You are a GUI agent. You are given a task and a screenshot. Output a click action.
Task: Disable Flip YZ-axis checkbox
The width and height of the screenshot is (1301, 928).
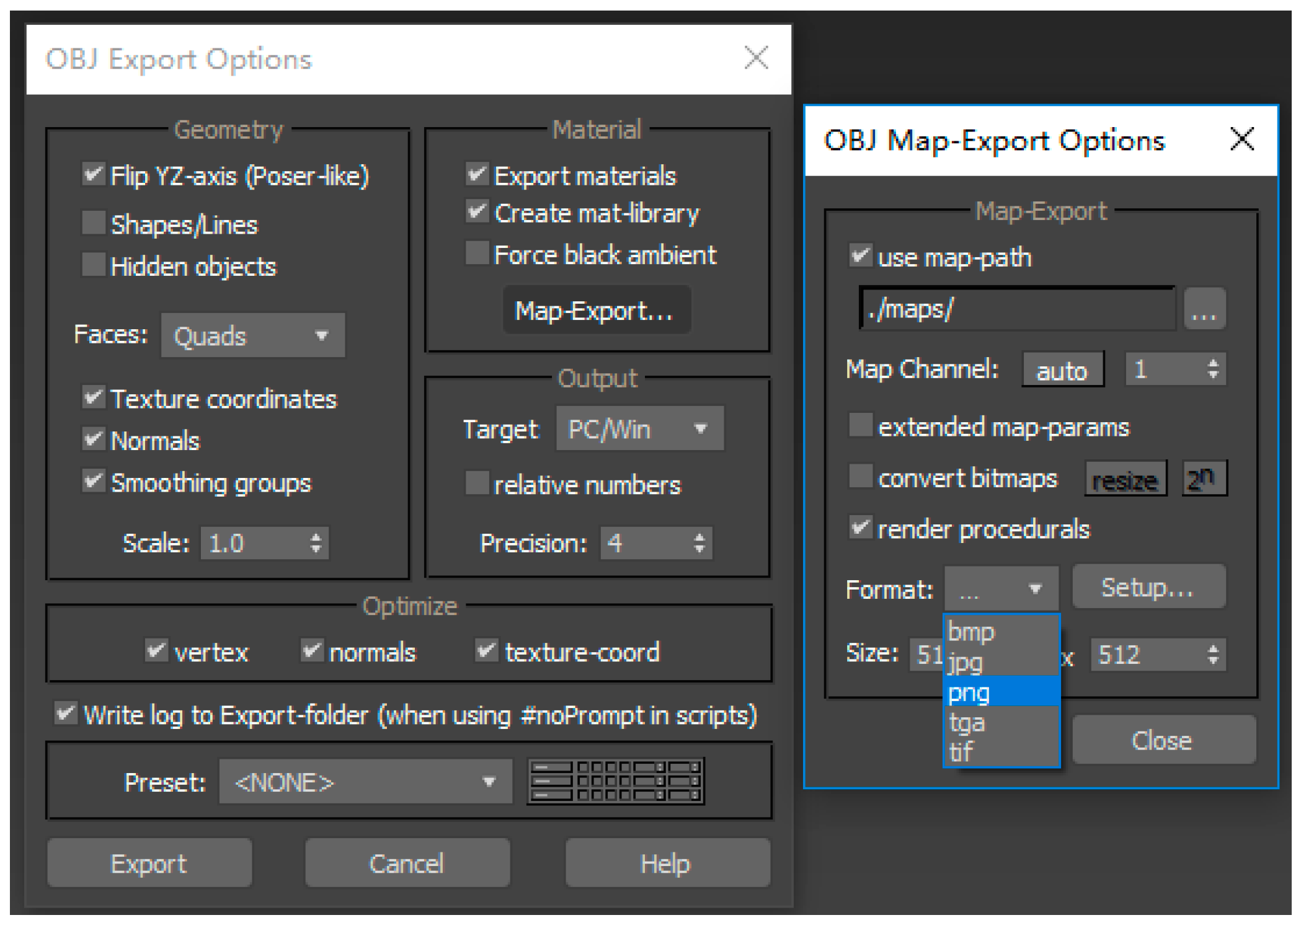tap(94, 175)
